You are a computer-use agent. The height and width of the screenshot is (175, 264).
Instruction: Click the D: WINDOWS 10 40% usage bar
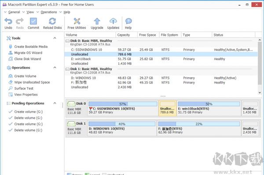(122, 124)
